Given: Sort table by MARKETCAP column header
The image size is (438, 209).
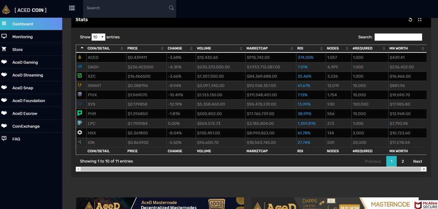Looking at the screenshot, I should (270, 48).
